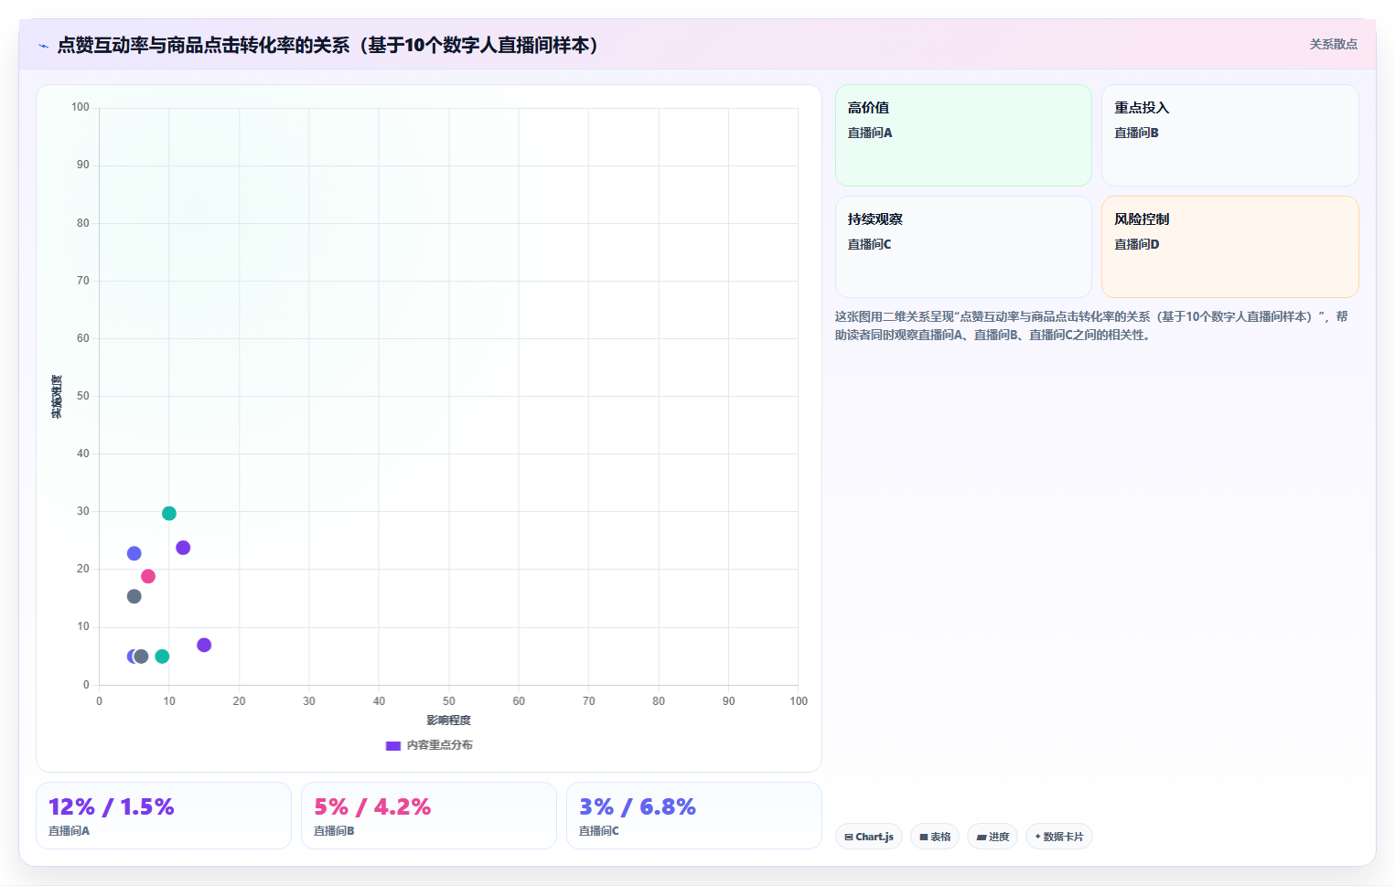
Task: Select the gray scatter point near y 15
Action: (x=134, y=596)
